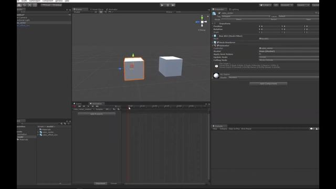Open the GameObject menu

35,1
